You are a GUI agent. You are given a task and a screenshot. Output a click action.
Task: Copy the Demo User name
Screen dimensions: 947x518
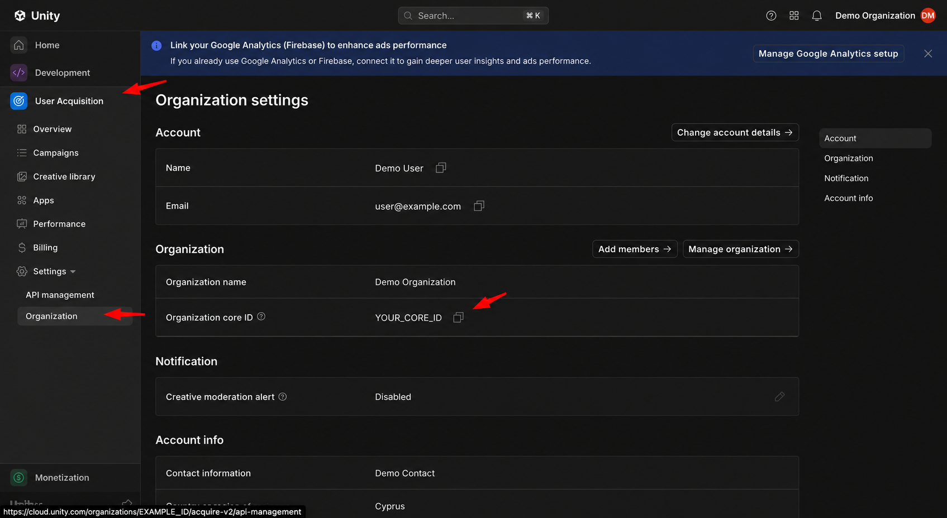pos(441,168)
